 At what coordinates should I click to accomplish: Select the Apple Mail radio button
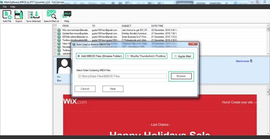point(176,56)
